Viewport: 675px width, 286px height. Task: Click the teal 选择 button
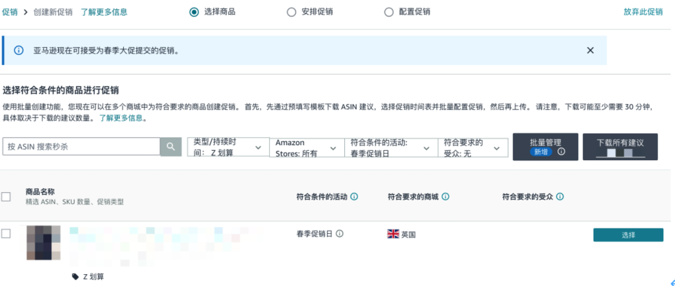coord(627,235)
